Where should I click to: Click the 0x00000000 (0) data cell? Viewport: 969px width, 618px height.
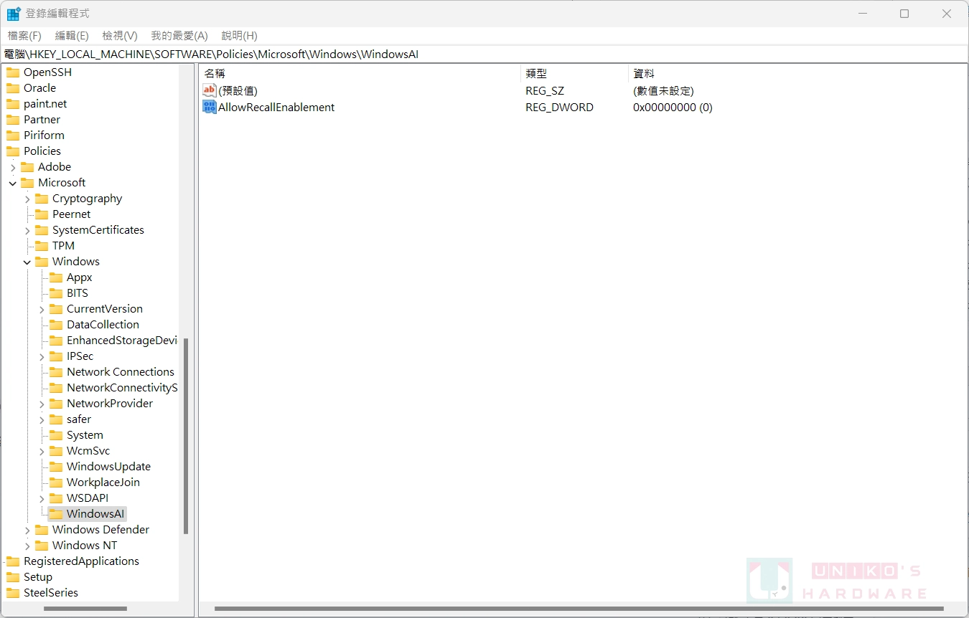673,107
